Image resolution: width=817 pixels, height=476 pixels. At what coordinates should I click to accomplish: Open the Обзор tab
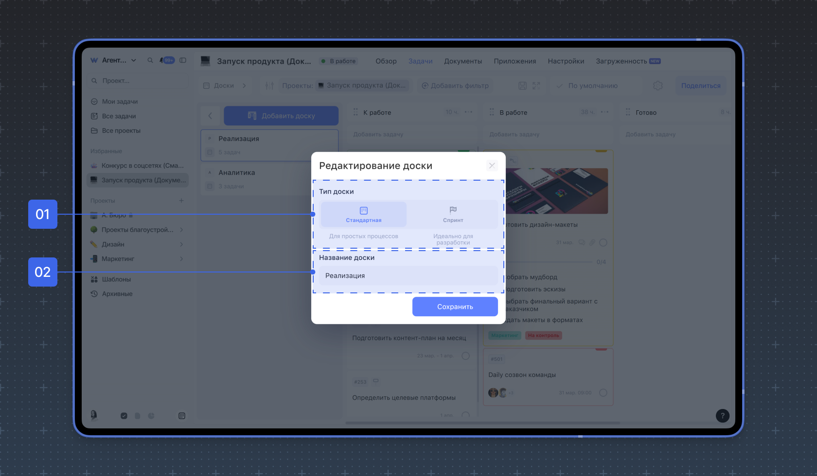tap(386, 61)
